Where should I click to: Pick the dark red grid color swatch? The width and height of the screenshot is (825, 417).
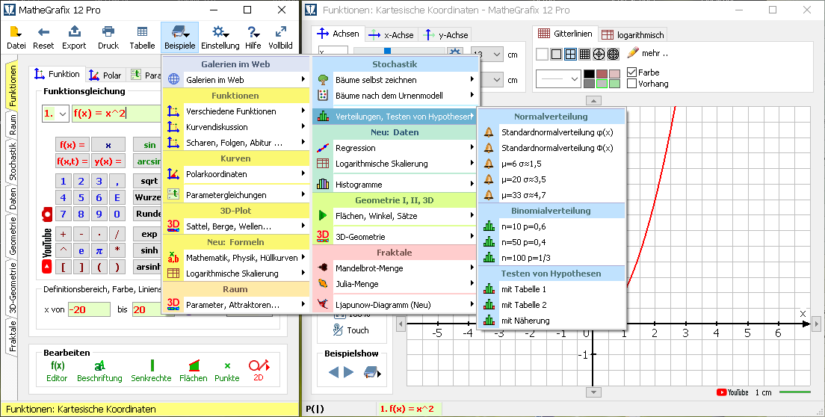coord(602,74)
